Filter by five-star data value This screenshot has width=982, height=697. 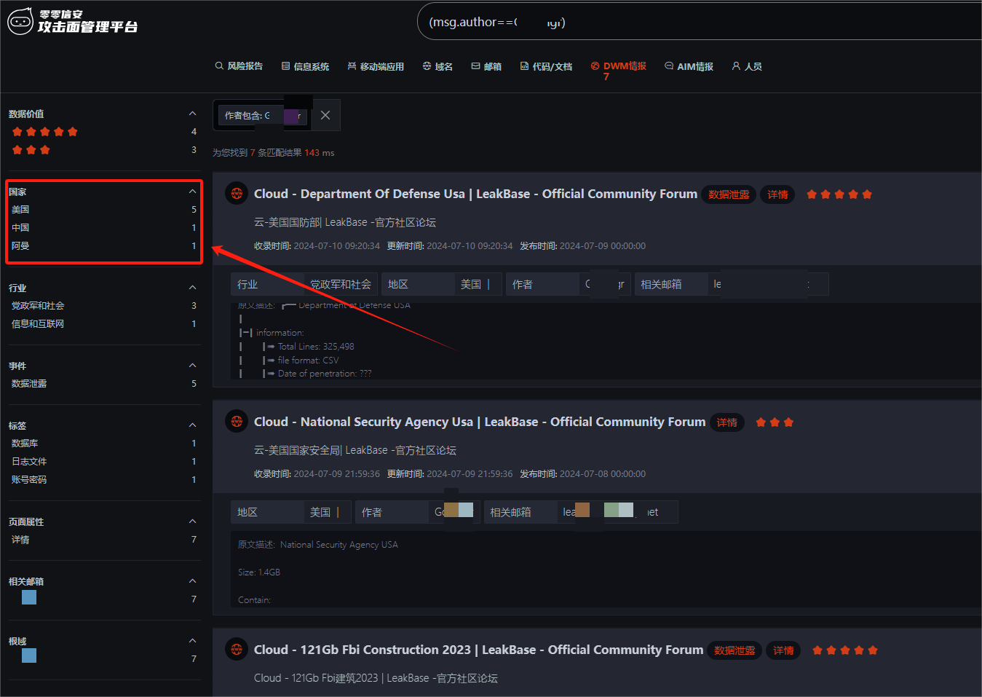(x=44, y=132)
